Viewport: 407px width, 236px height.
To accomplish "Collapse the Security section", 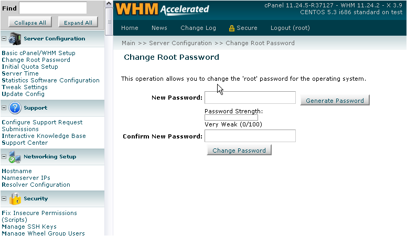I will click(x=4, y=199).
